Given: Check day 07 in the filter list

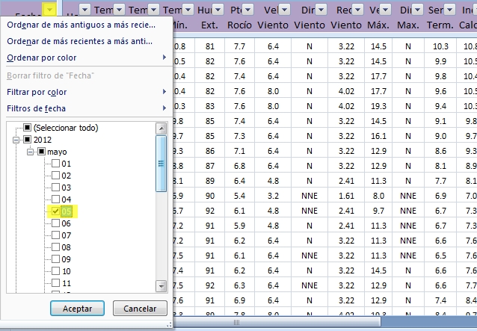Looking at the screenshot, I should pos(55,235).
